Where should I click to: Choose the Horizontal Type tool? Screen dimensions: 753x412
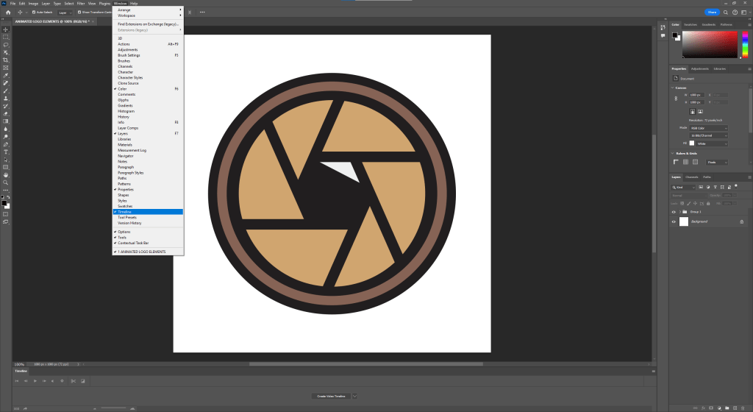click(x=6, y=152)
